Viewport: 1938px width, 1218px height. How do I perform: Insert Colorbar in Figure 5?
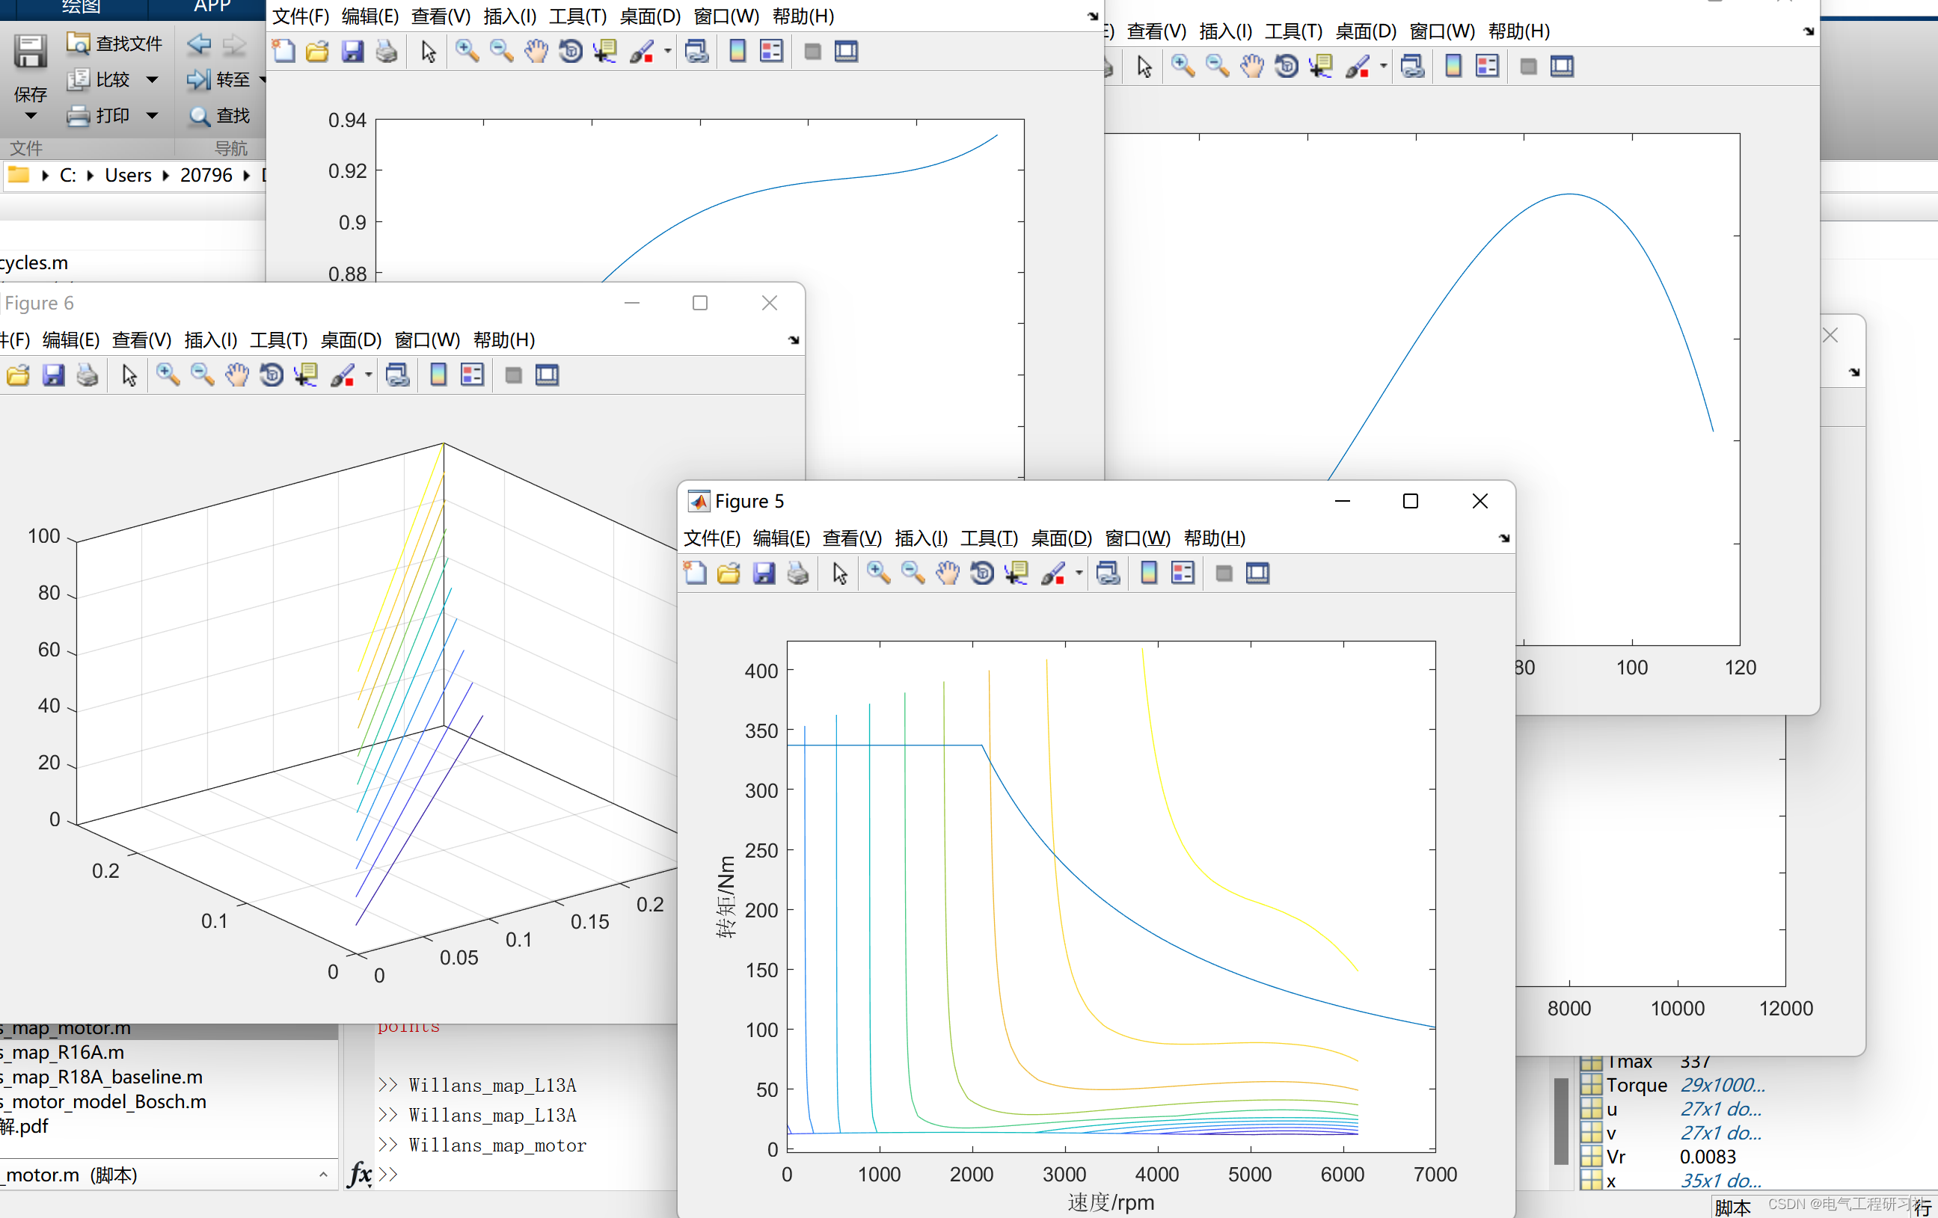pos(1148,573)
